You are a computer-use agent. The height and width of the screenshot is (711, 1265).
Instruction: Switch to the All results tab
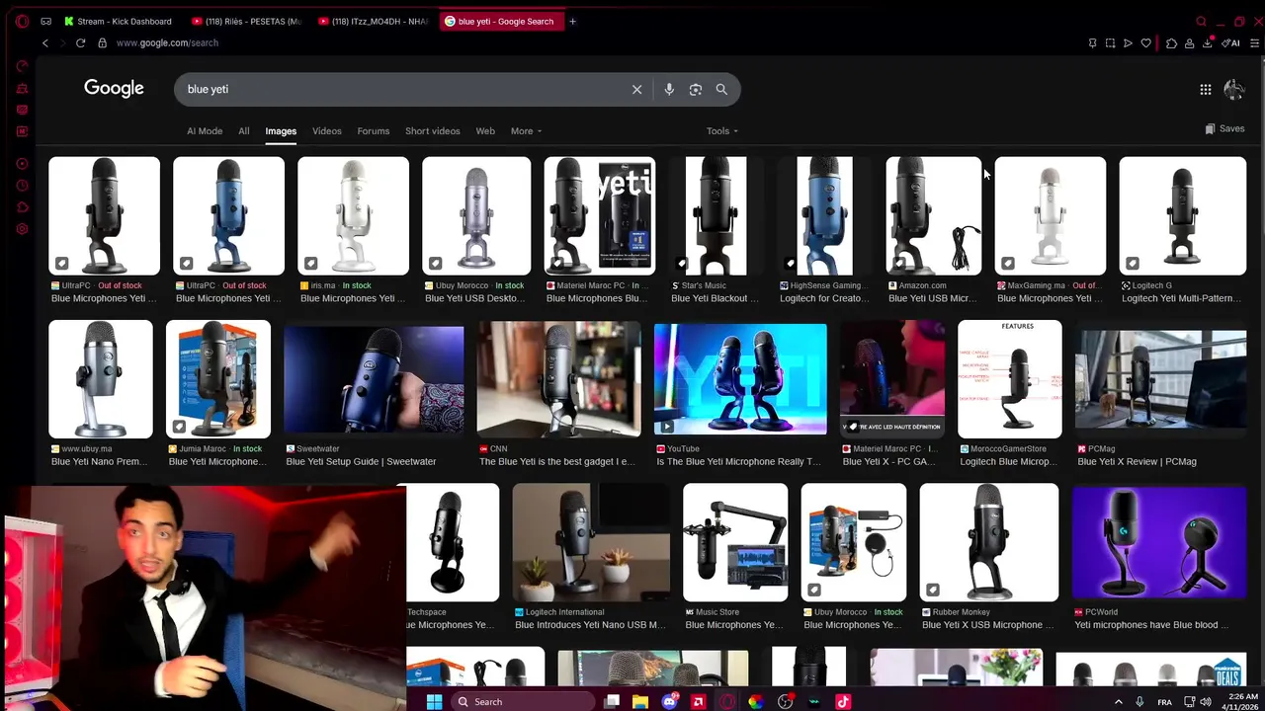pos(243,131)
